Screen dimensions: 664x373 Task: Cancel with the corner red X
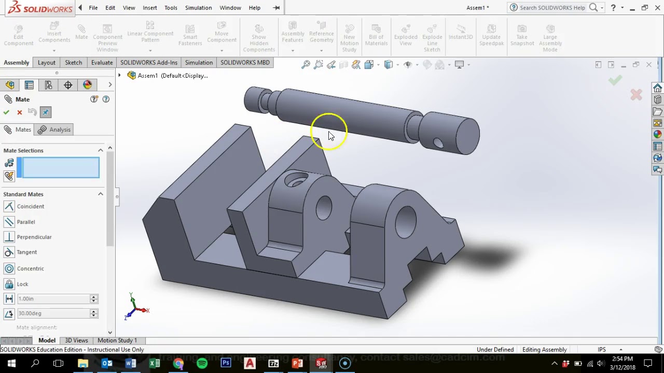[637, 95]
